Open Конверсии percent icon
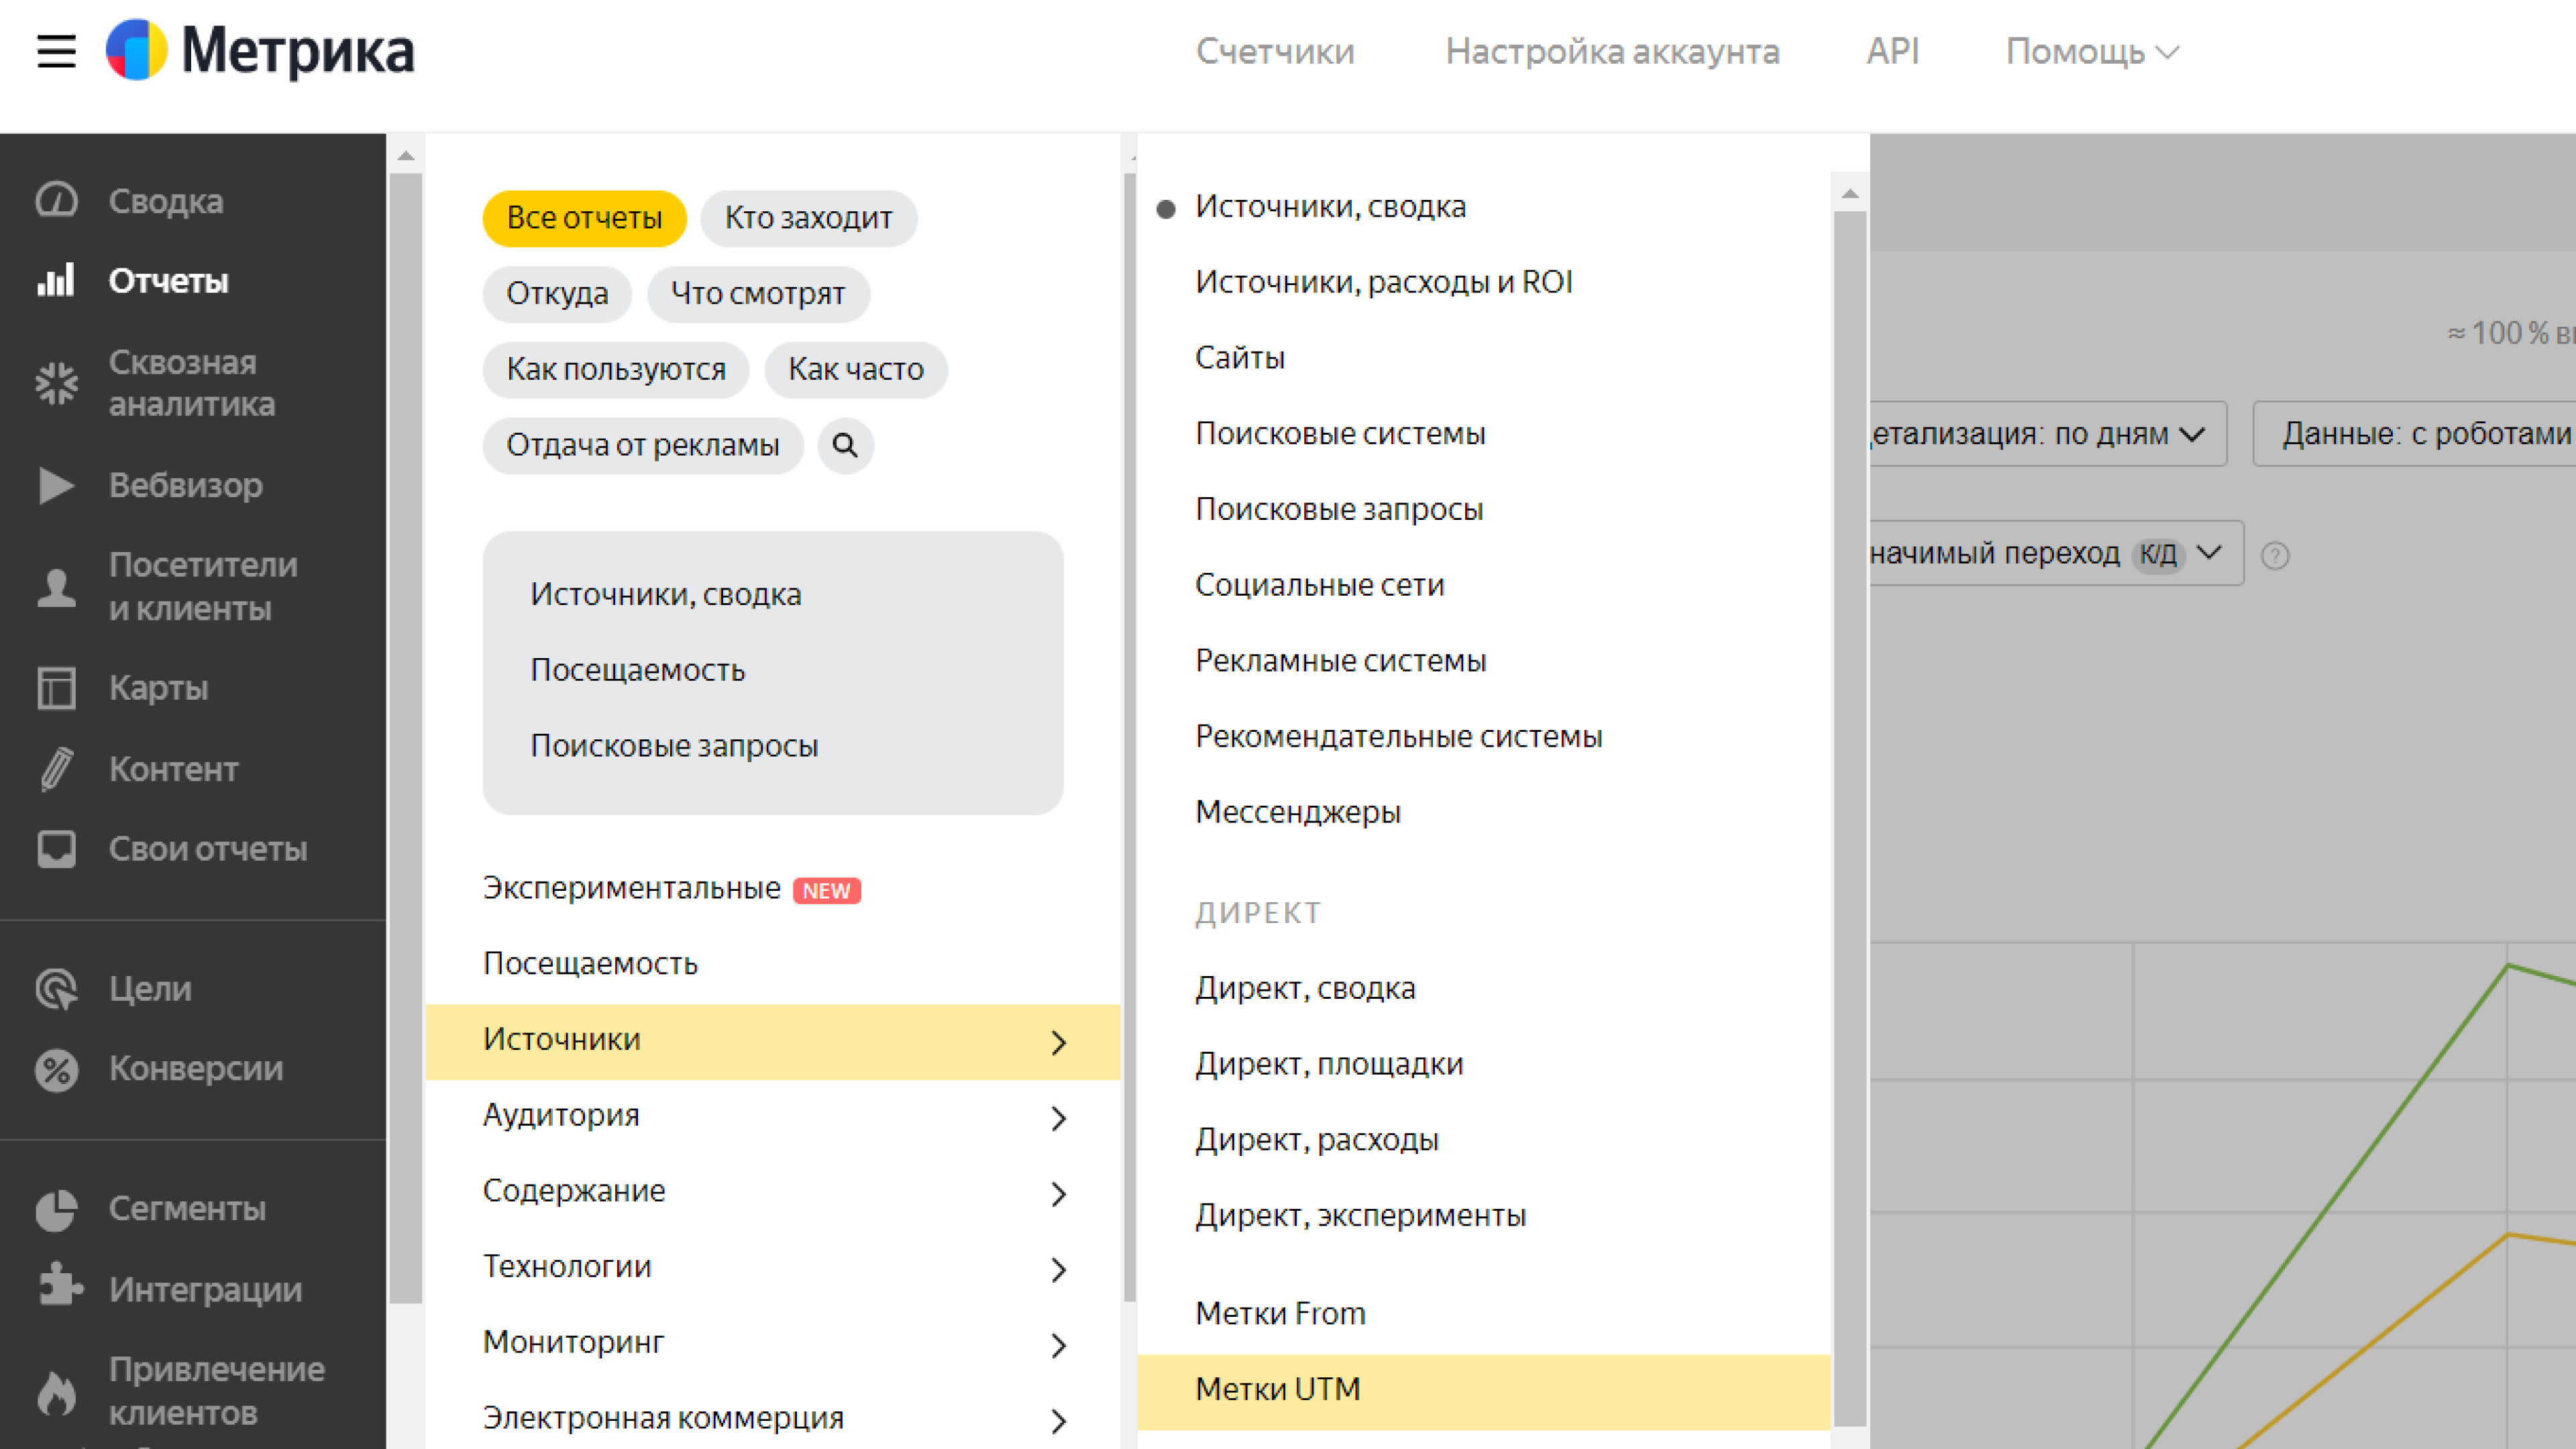Screen dimensions: 2576x1449 tap(56, 1069)
